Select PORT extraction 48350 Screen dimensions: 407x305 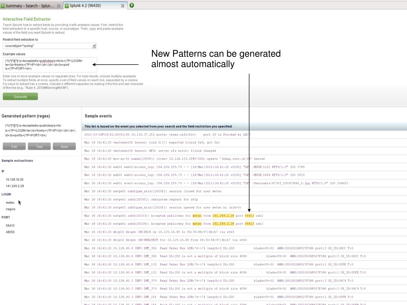[10, 232]
